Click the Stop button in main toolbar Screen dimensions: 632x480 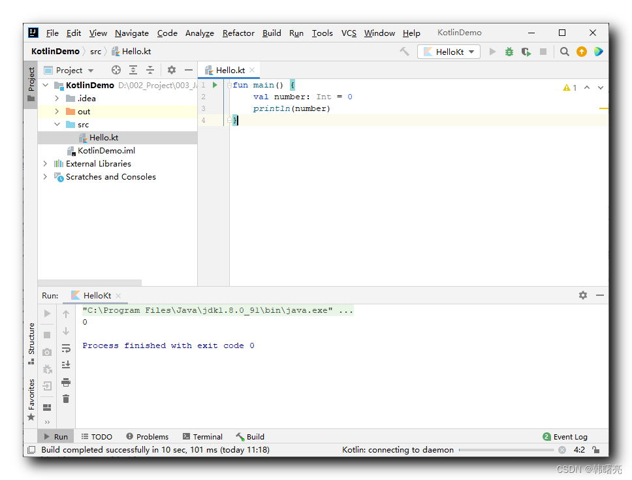coord(543,52)
